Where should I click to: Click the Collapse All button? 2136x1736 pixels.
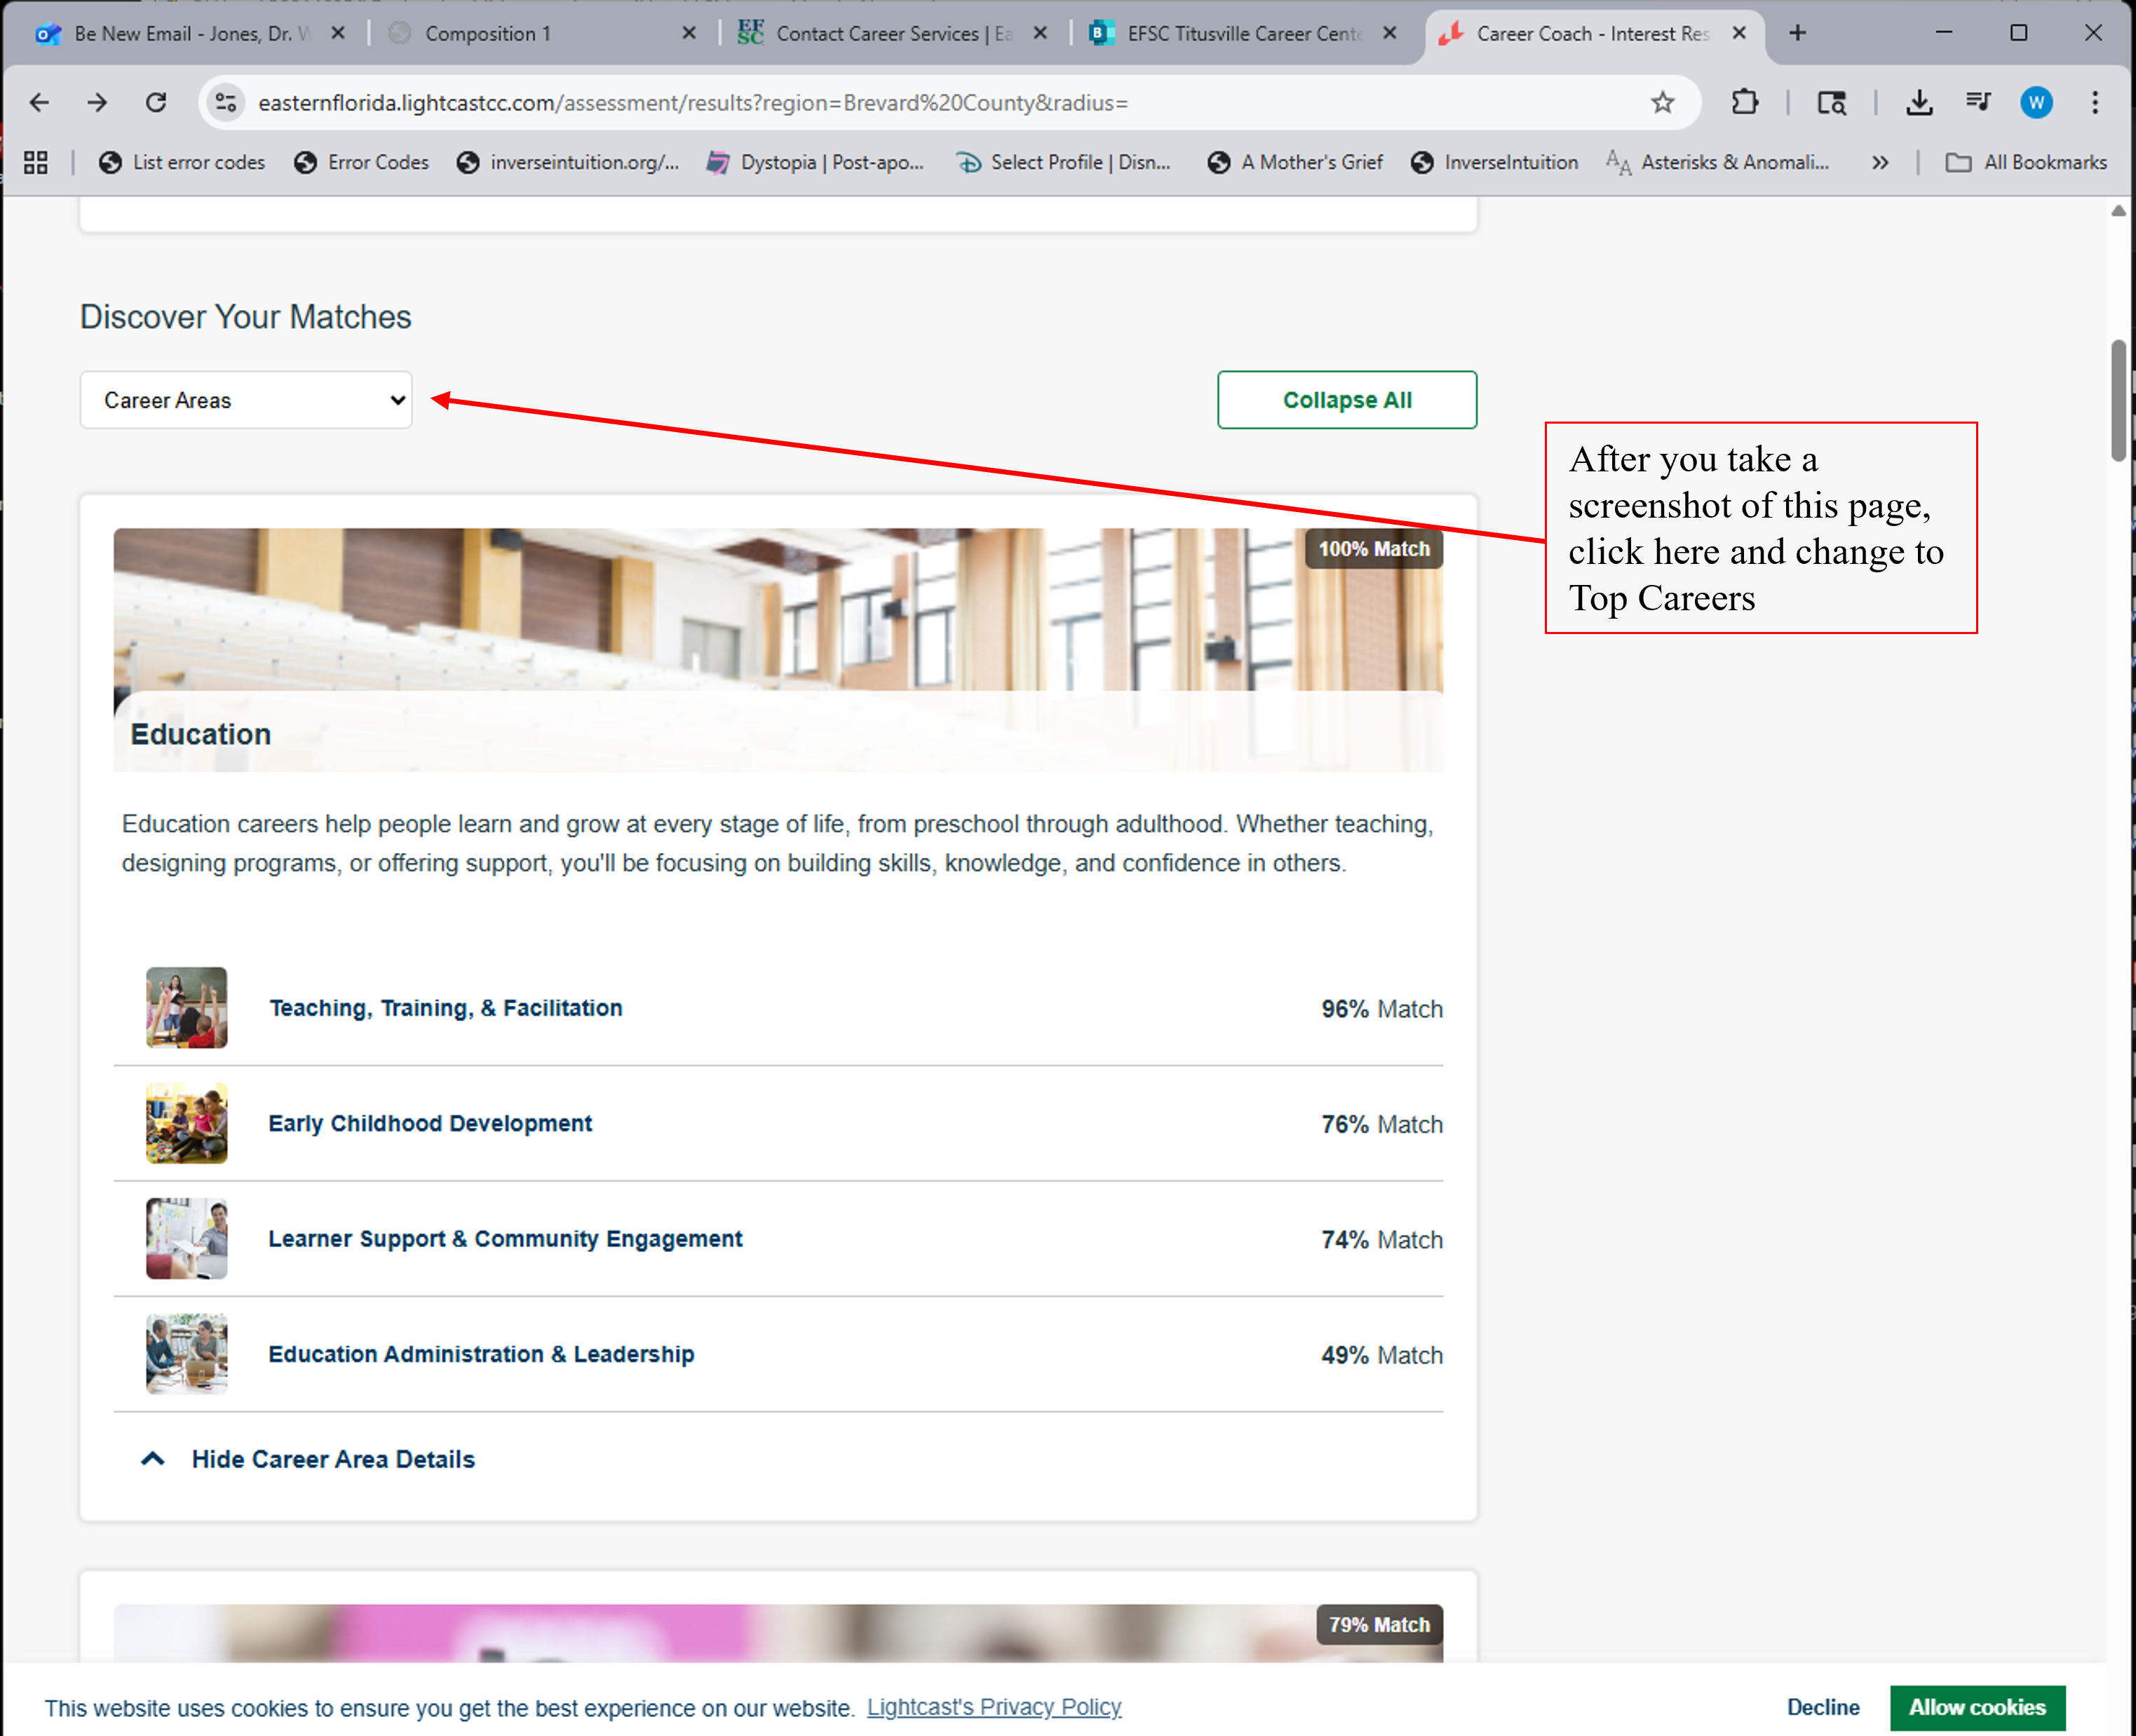pyautogui.click(x=1346, y=400)
